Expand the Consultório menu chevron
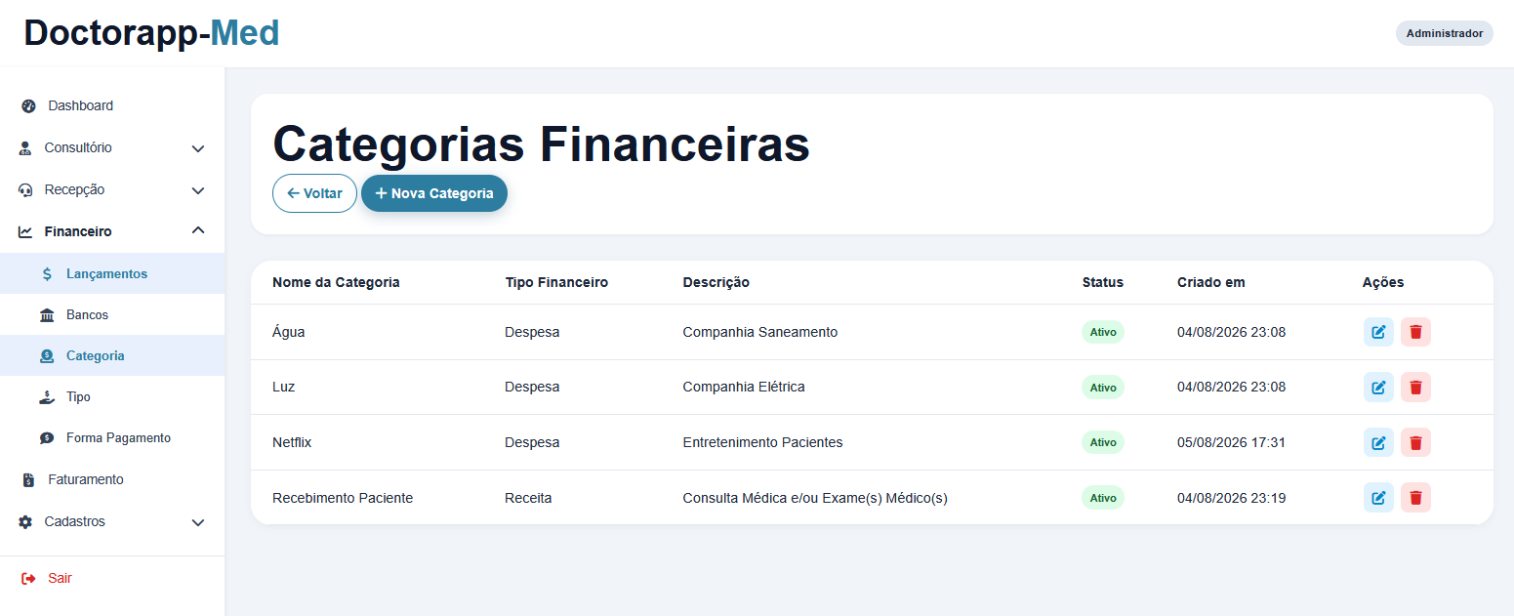Screen dimensions: 1514x616 click(x=198, y=149)
